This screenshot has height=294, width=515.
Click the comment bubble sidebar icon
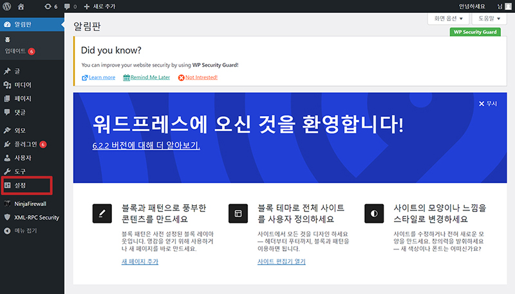point(7,112)
